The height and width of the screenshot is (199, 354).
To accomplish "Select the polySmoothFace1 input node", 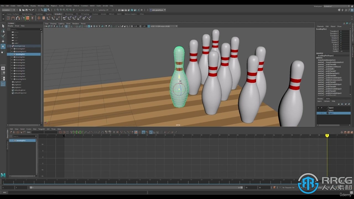I will tap(329, 67).
